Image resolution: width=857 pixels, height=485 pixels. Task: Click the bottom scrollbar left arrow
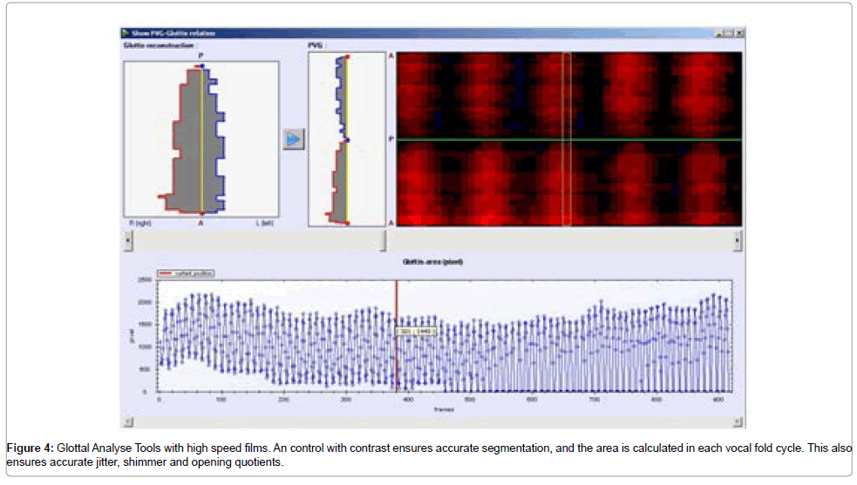click(x=128, y=421)
